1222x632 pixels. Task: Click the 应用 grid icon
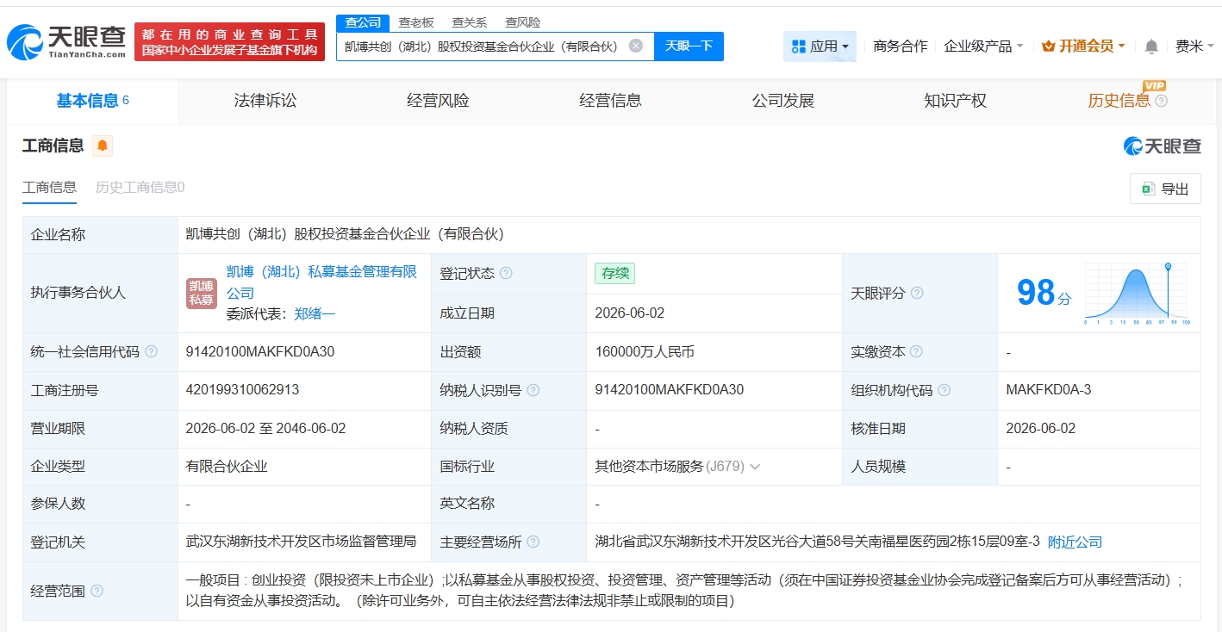point(798,46)
